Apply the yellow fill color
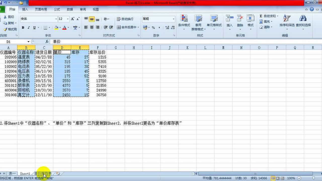322x181 pixels. tap(56, 28)
